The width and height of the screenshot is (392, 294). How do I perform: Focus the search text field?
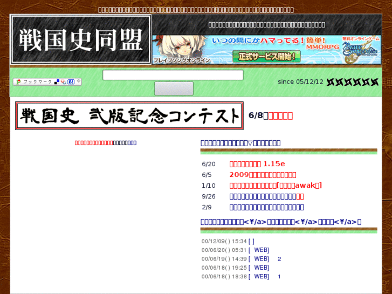point(173,75)
